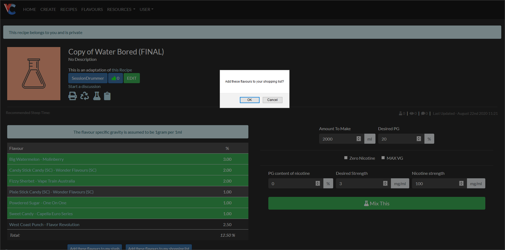The height and width of the screenshot is (250, 505).
Task: Click the recycle adapt-recipe icon
Action: 85,96
